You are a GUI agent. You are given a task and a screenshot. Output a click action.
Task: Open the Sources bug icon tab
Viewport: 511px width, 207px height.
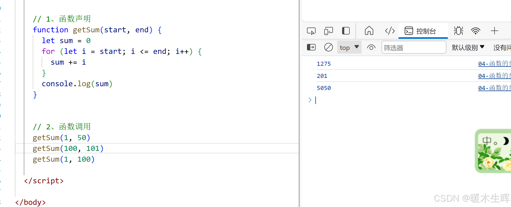[458, 31]
